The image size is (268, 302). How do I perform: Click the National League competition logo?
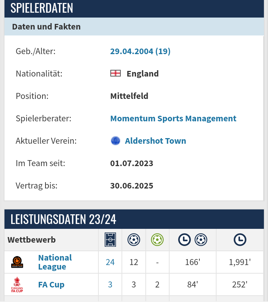[x=17, y=262]
